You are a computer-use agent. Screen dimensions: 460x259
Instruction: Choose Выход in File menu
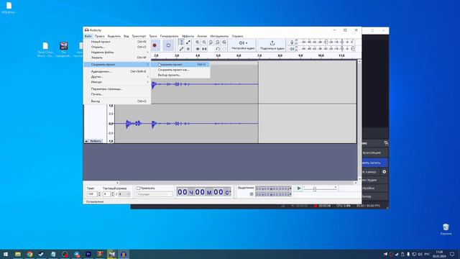pos(117,101)
